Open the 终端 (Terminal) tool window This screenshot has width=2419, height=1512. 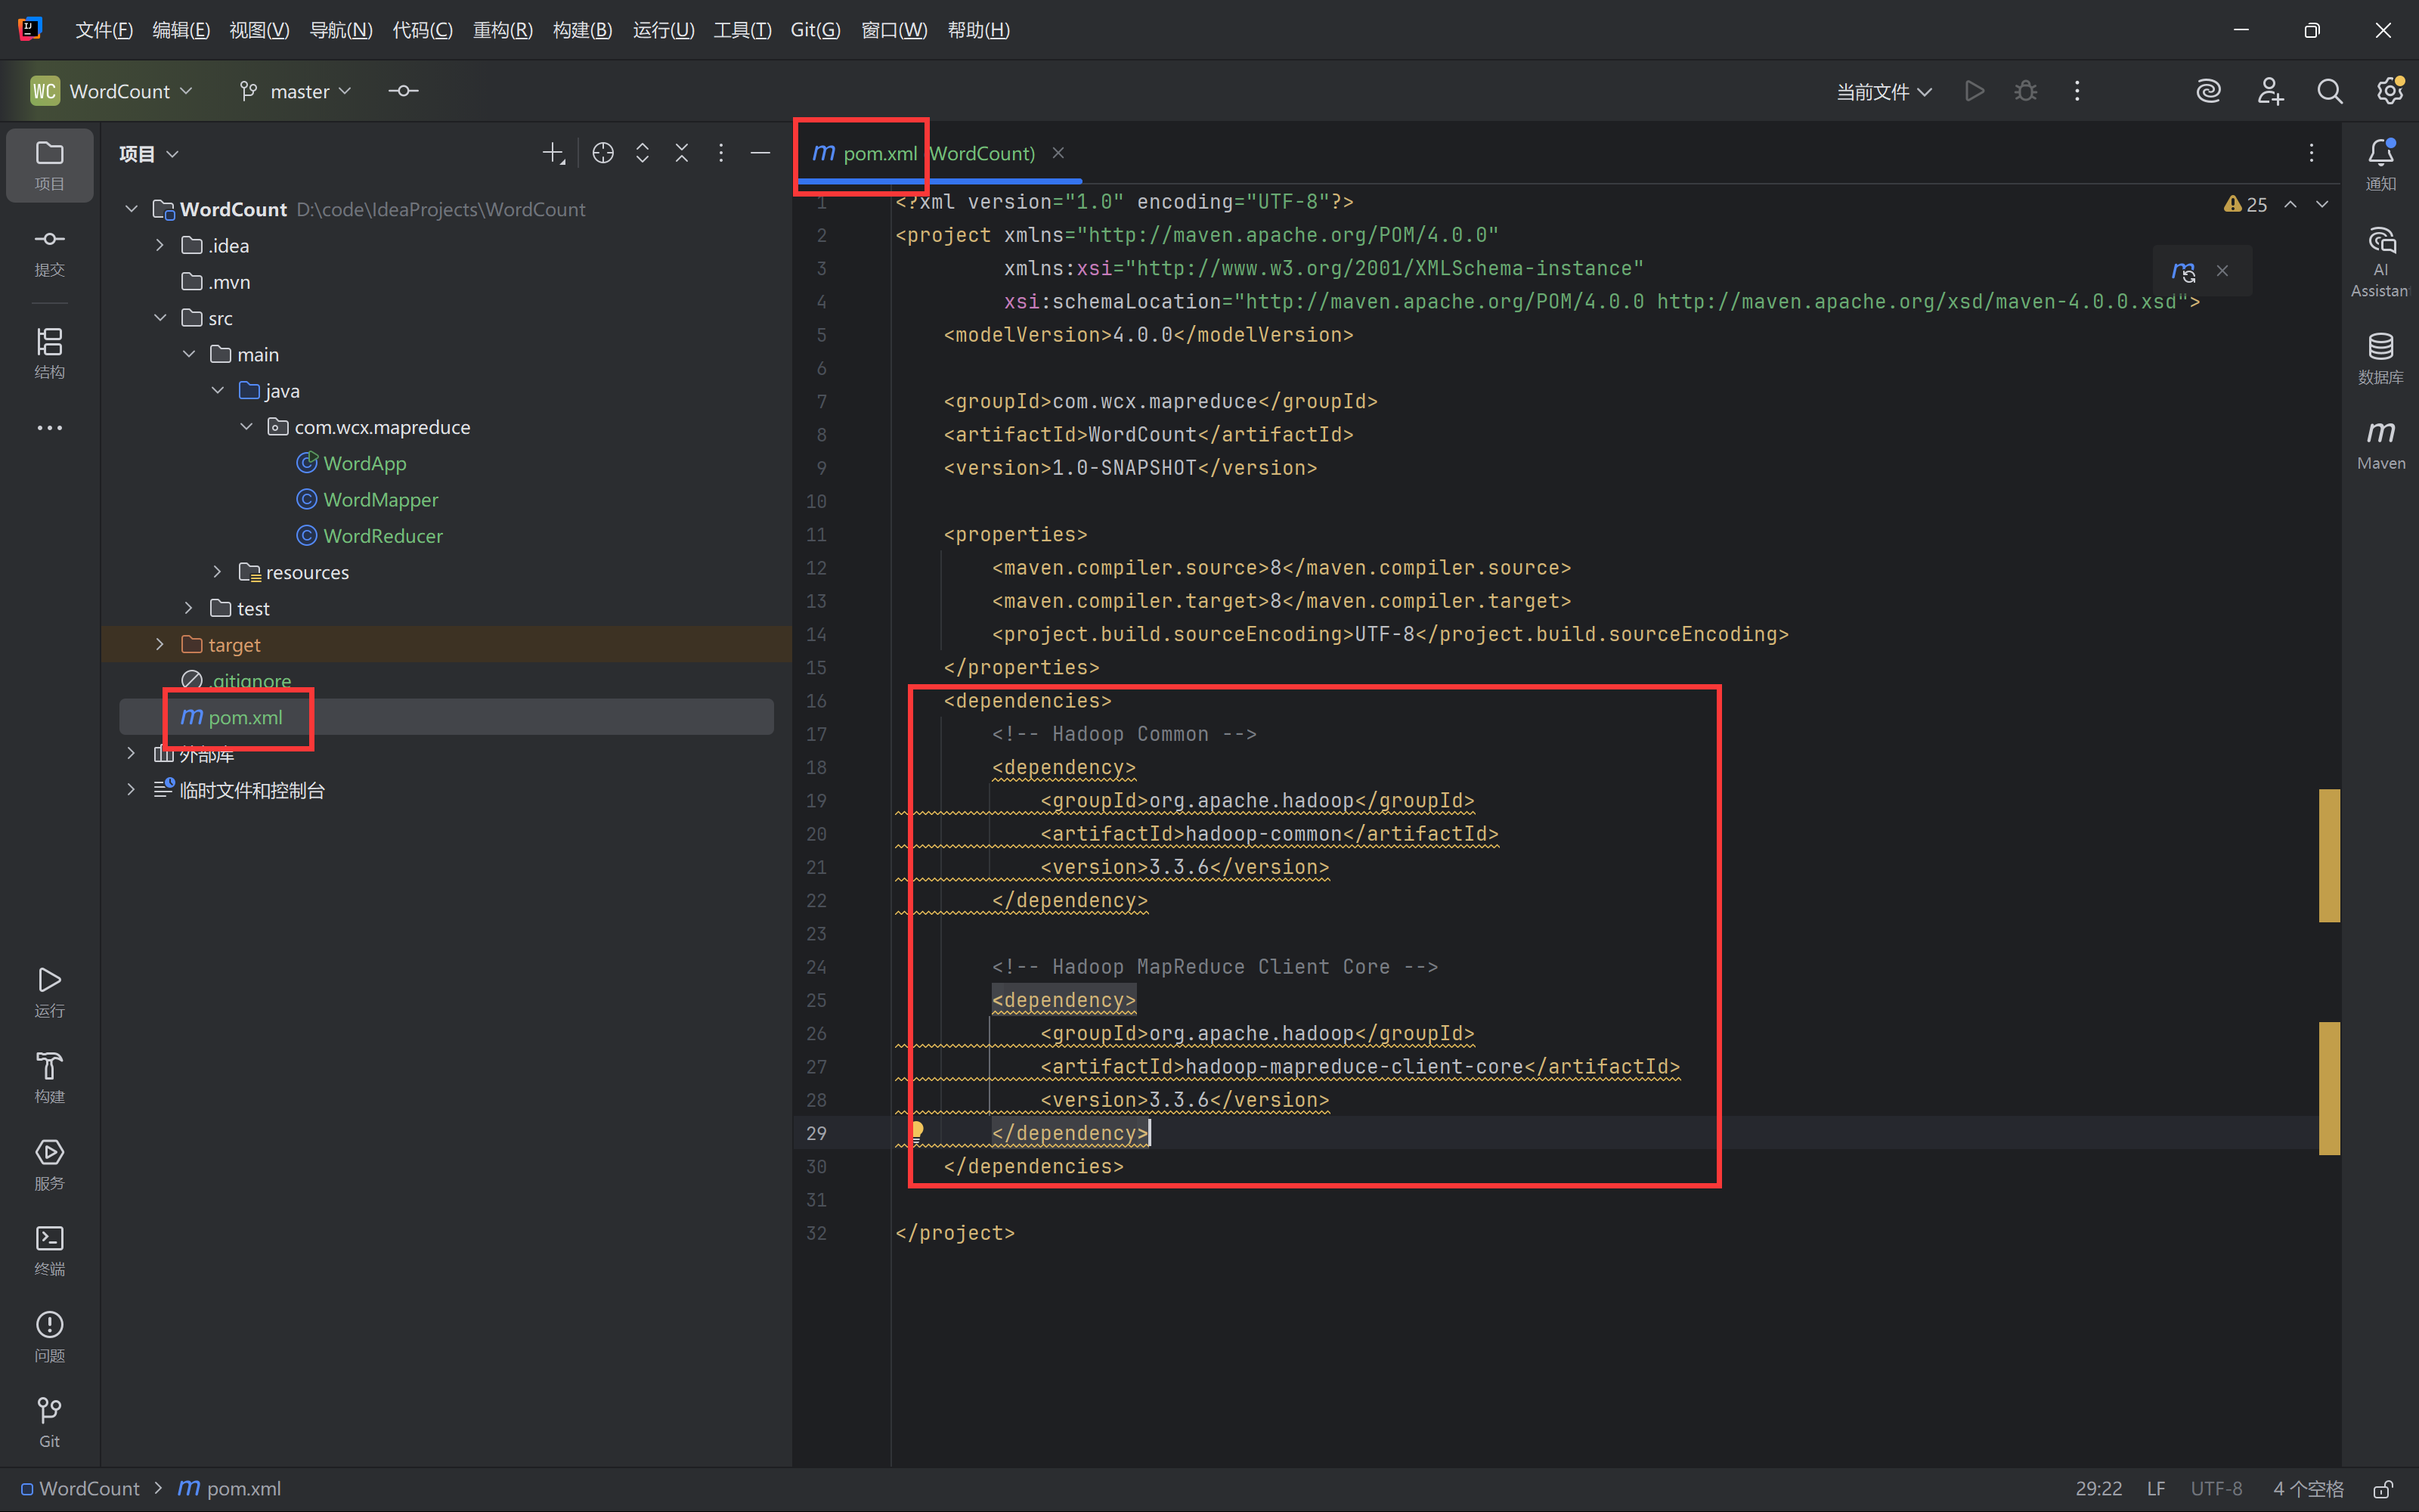49,1248
